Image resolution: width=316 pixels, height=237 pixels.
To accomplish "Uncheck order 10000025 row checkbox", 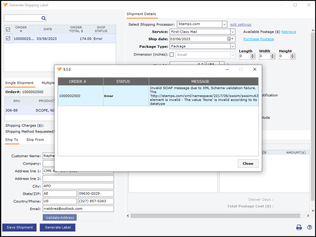I will pos(8,38).
